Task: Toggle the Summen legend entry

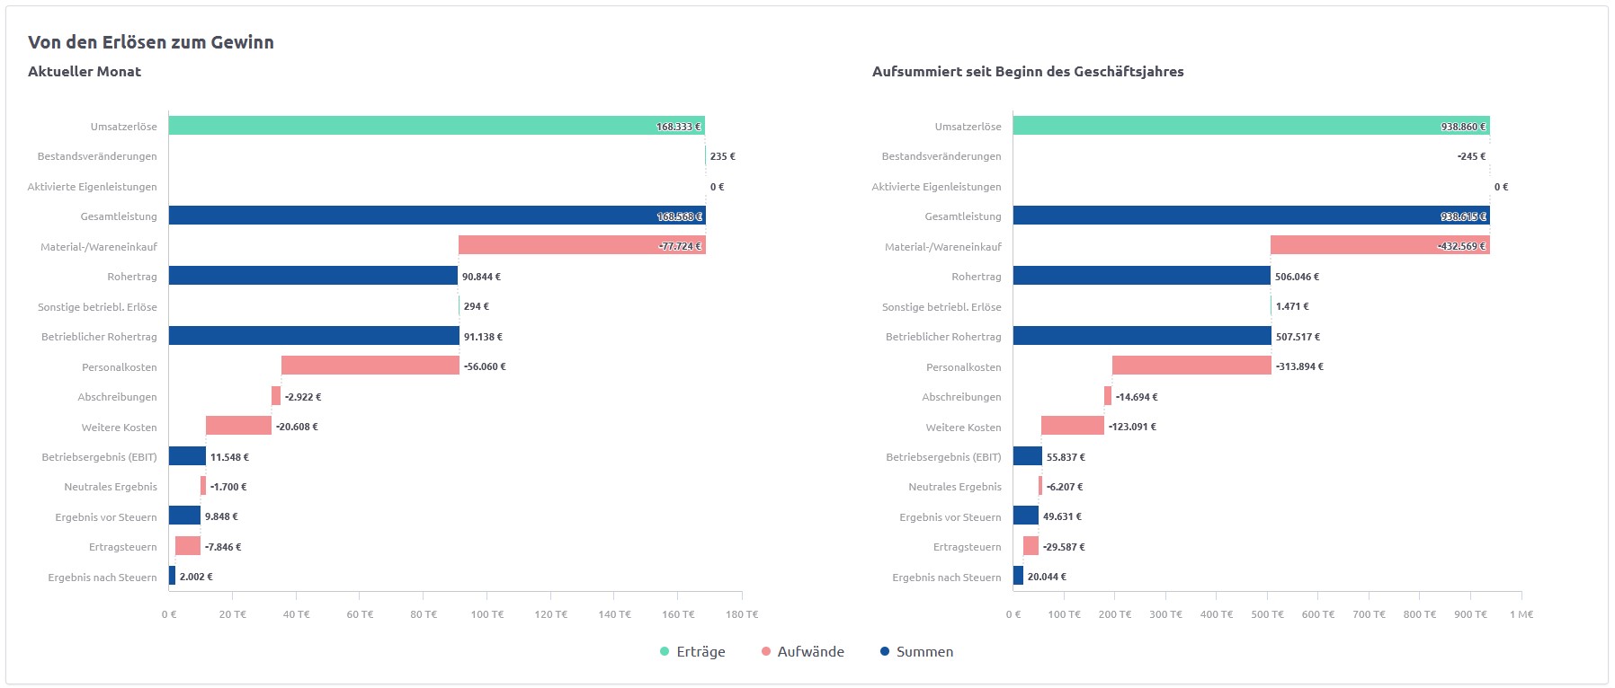Action: tap(916, 652)
